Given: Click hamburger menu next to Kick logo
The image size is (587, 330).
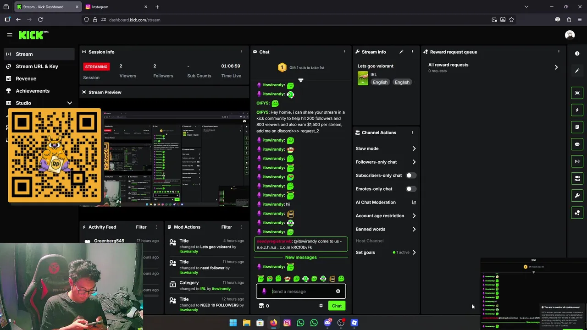Looking at the screenshot, I should pos(10,35).
